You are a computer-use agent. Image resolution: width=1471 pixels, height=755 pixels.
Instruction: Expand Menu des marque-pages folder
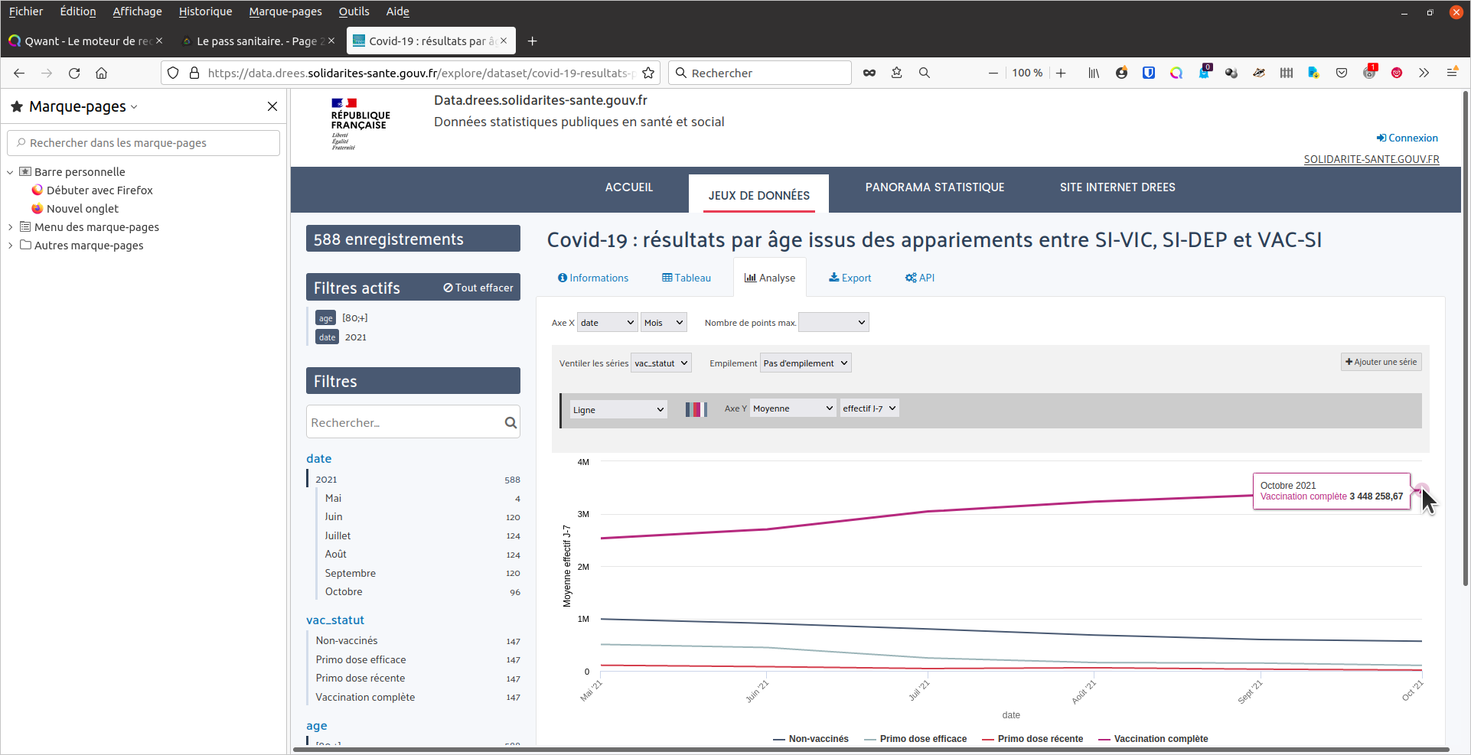pos(10,227)
